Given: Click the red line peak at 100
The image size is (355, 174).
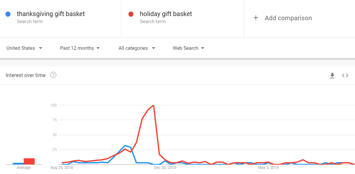Looking at the screenshot, I should pos(154,105).
